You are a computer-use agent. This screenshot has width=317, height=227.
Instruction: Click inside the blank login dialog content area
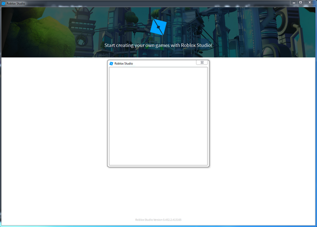(158, 116)
